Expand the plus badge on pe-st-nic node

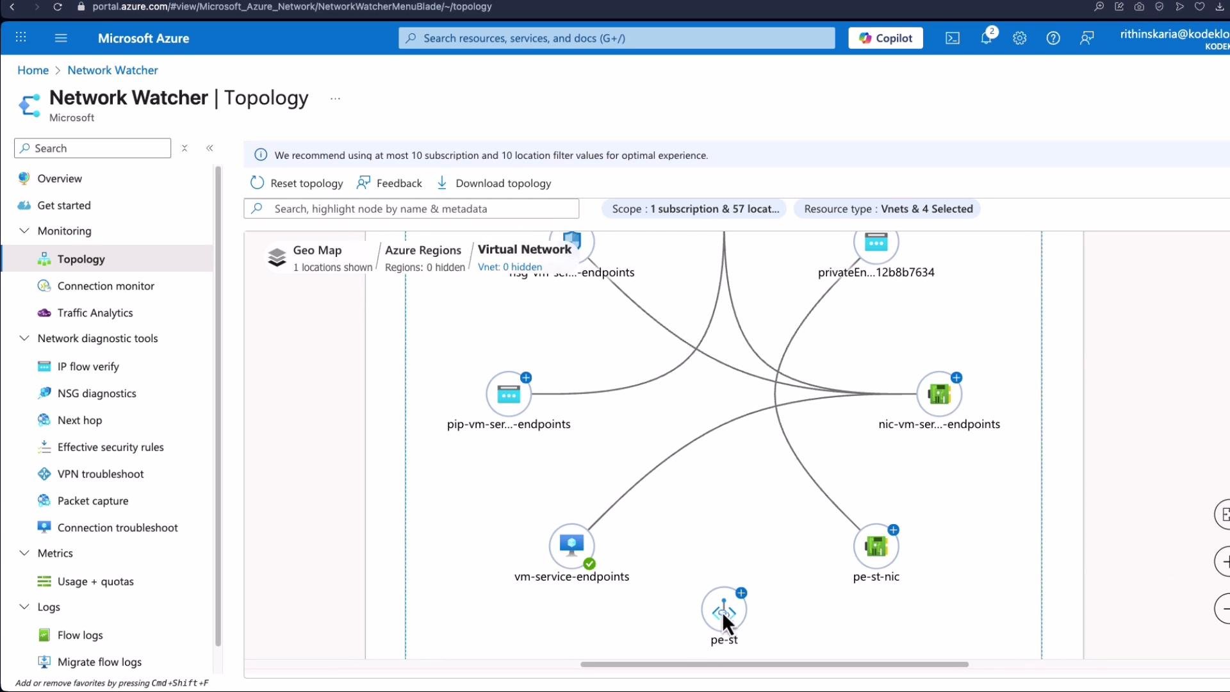(x=894, y=530)
